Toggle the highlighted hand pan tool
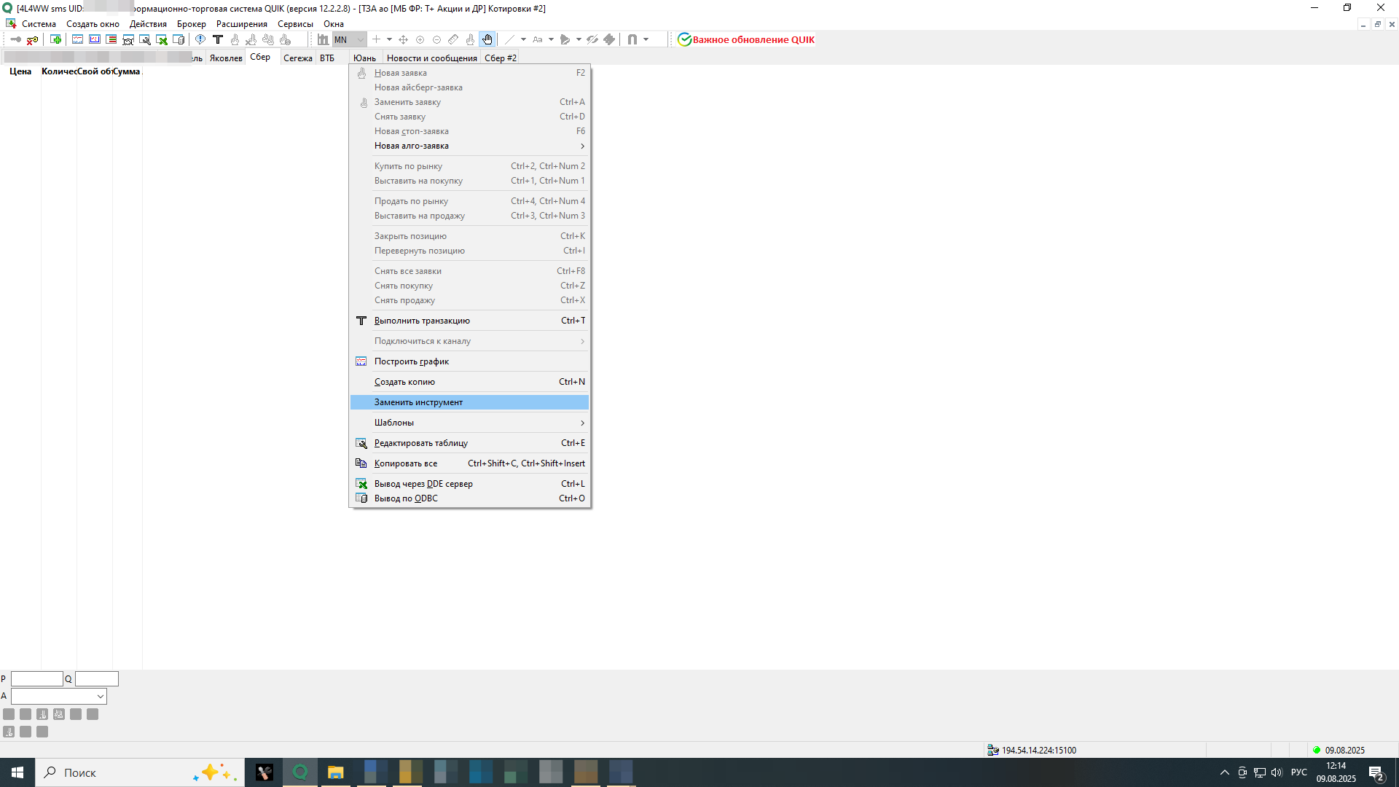 click(x=487, y=39)
